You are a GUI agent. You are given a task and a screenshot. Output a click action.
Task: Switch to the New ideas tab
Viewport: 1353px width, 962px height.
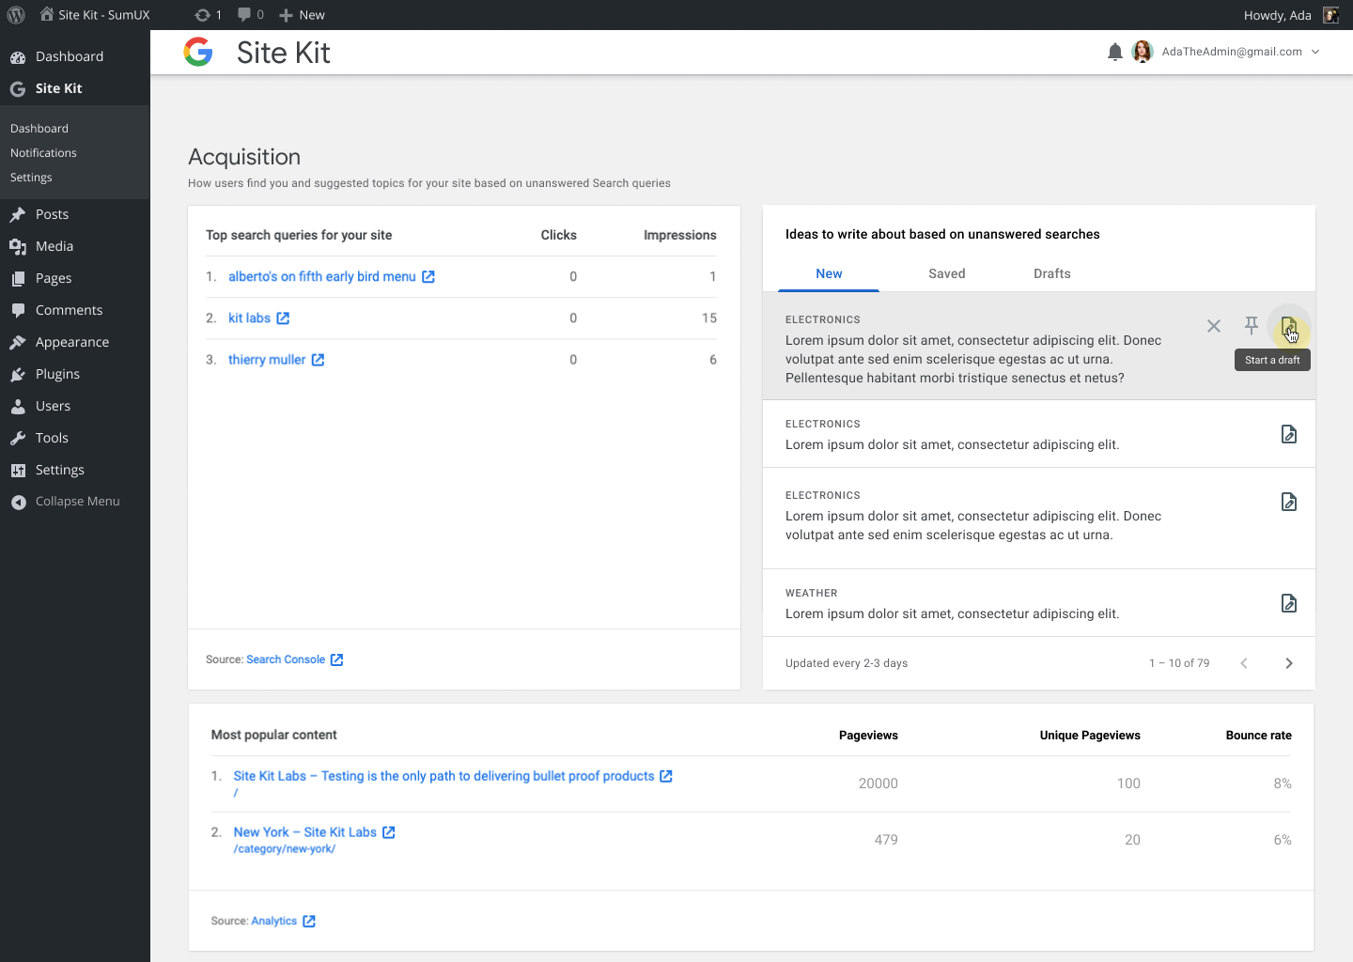[x=829, y=273]
